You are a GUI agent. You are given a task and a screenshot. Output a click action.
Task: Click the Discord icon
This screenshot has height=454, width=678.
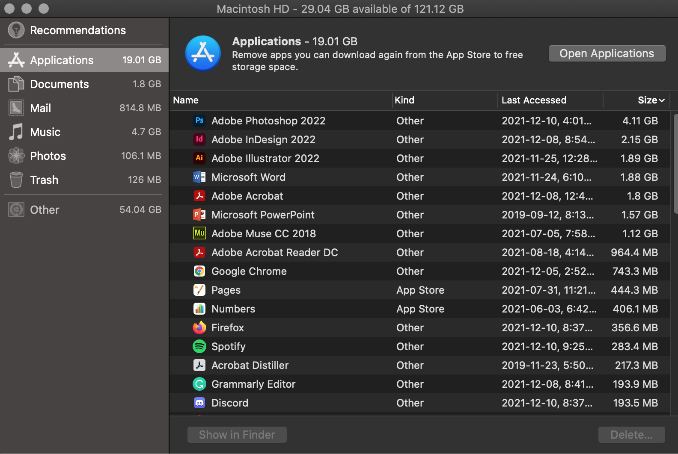(199, 403)
